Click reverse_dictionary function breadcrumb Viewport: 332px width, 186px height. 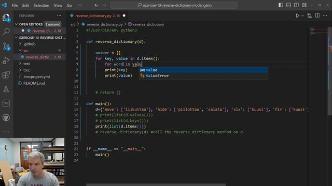[x=146, y=24]
